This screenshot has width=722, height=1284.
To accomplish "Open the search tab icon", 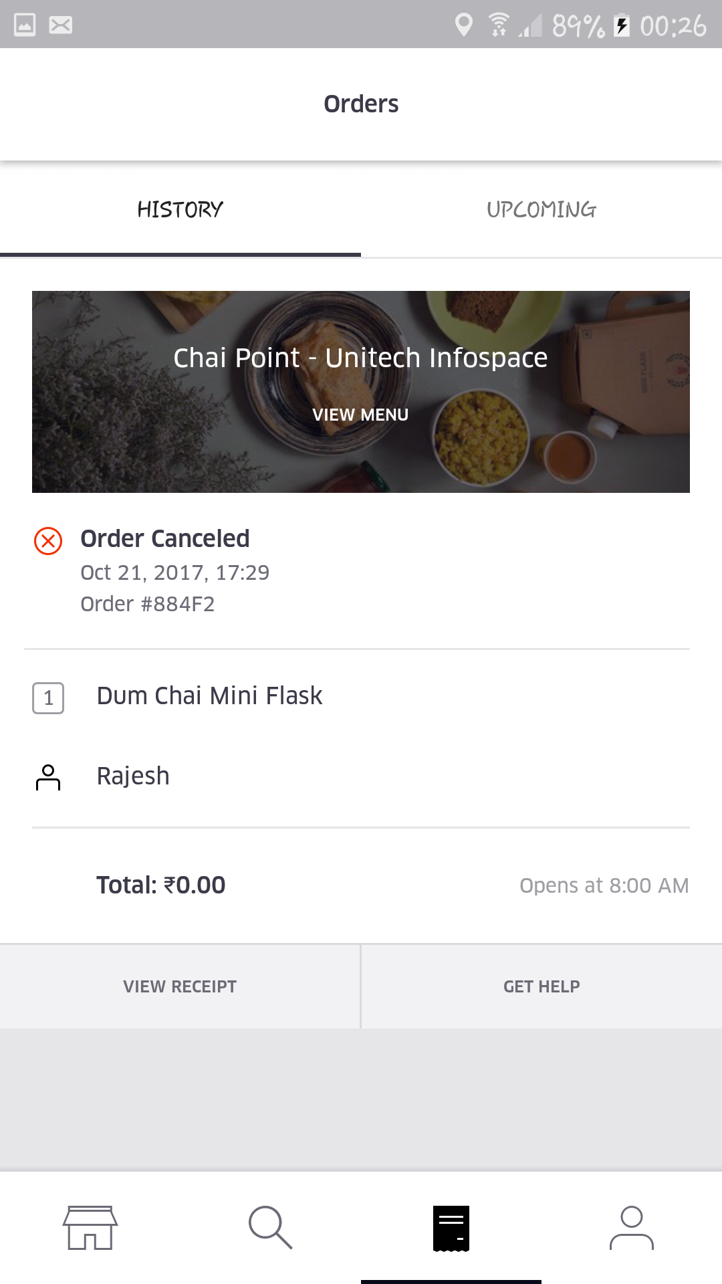I will coord(270,1227).
